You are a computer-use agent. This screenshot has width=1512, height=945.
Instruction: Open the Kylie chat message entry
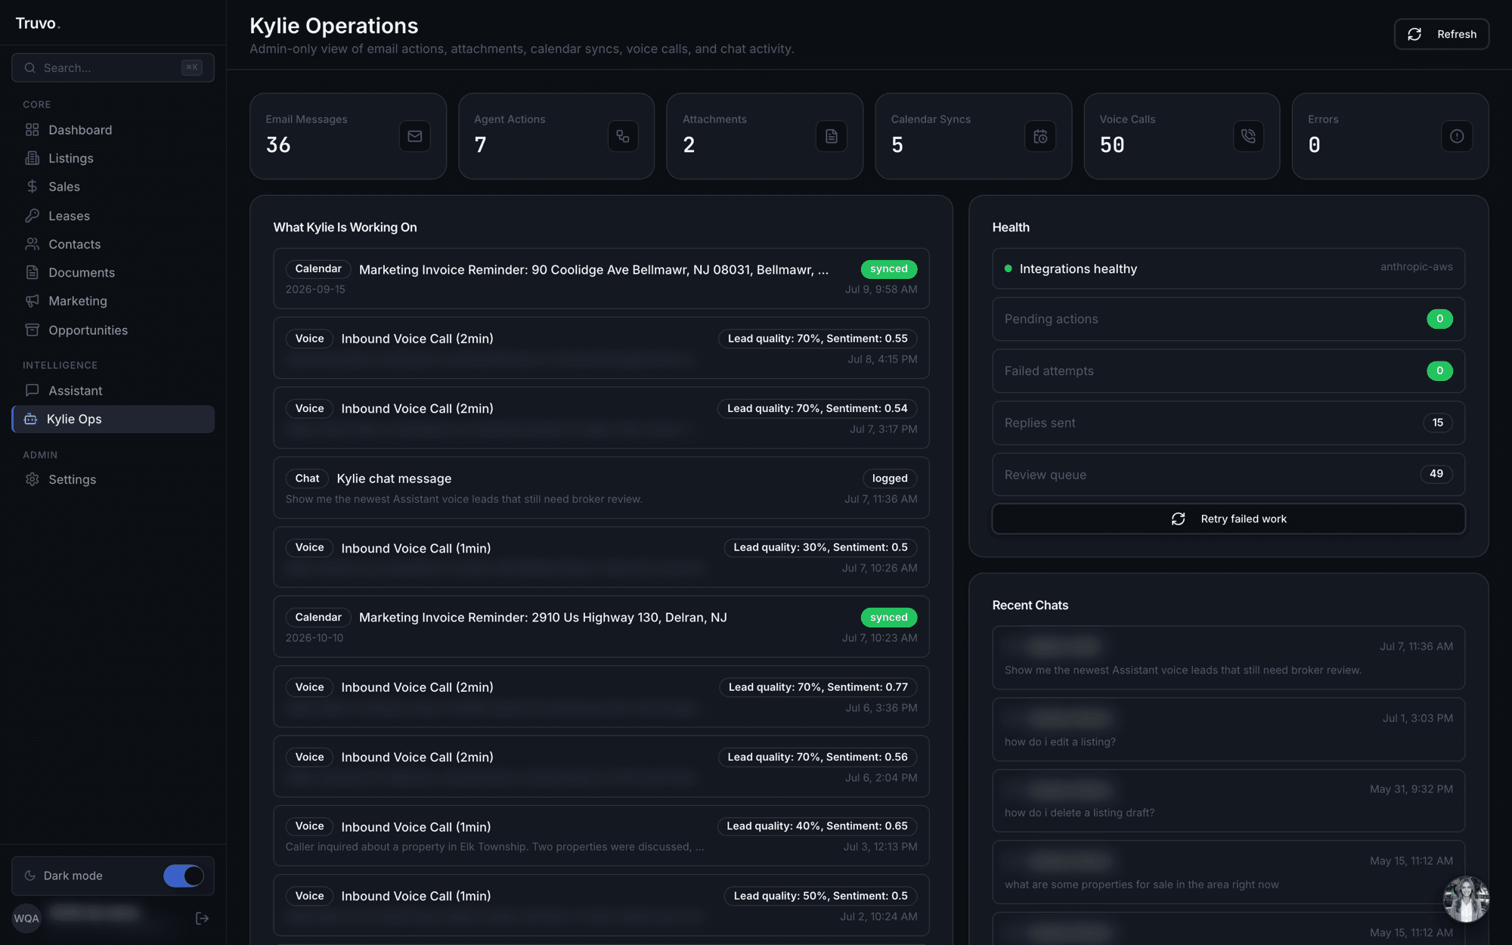pos(601,488)
